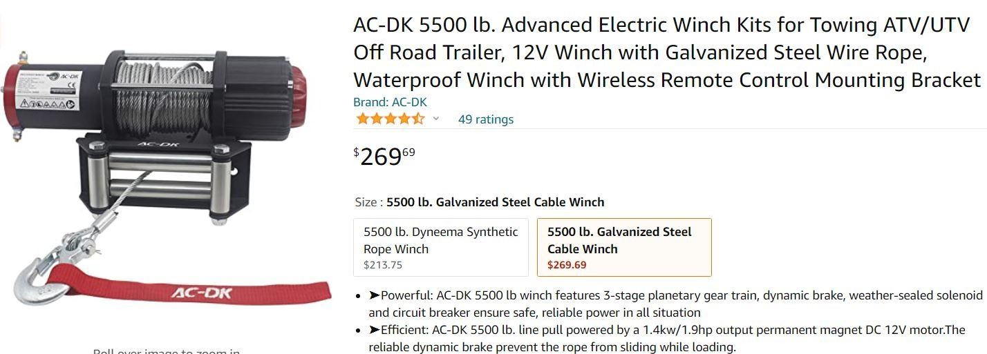The image size is (987, 354).
Task: Click the arrow icon before "Powerful"
Action: [x=374, y=295]
